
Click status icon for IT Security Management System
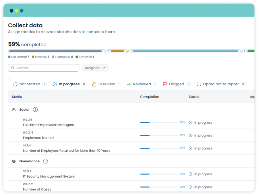(191, 174)
